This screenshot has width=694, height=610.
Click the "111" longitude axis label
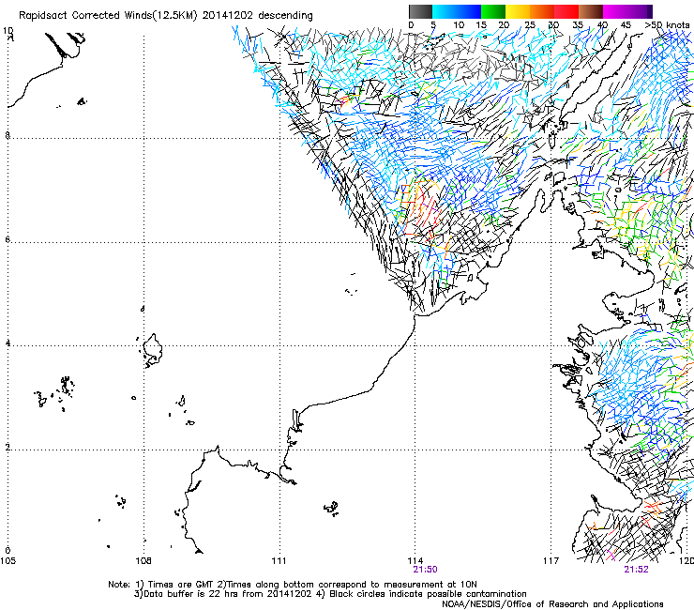point(279,561)
